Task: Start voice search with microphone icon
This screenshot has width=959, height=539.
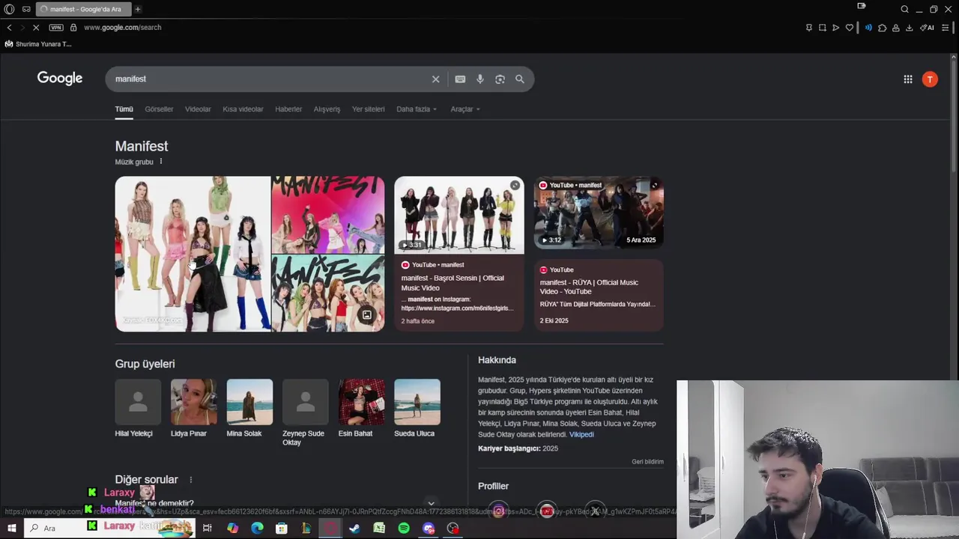Action: pyautogui.click(x=480, y=79)
